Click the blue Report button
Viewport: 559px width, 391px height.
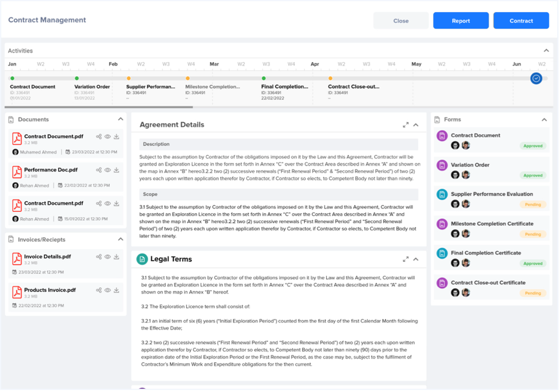pyautogui.click(x=461, y=21)
